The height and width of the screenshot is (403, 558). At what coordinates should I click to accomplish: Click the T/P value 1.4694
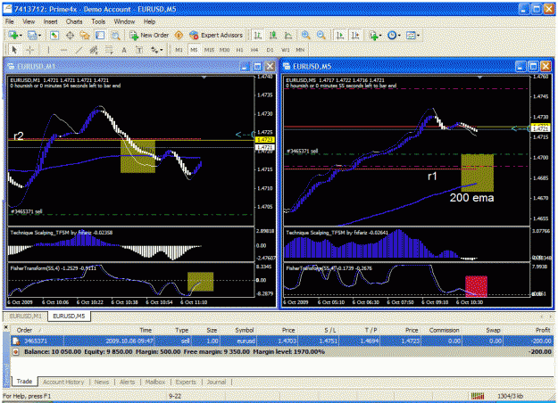[x=370, y=341]
